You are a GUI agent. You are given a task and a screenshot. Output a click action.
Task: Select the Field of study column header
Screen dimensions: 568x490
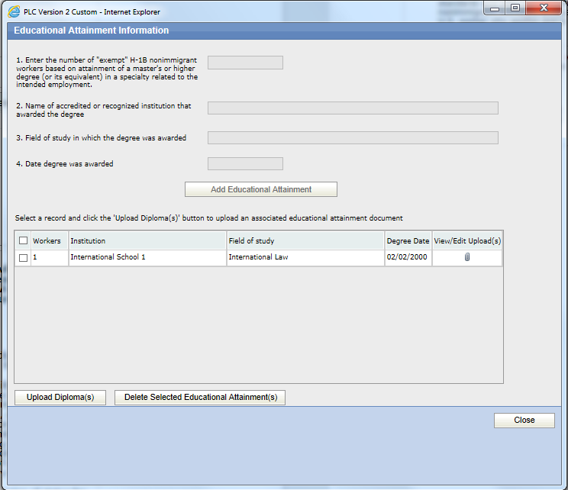[305, 240]
